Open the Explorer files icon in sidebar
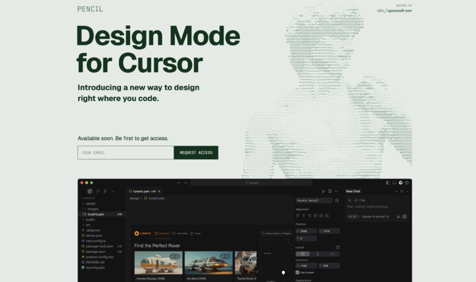The image size is (476, 282). 89,192
